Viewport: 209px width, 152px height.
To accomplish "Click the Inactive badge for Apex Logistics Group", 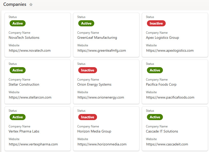I will tap(156, 23).
